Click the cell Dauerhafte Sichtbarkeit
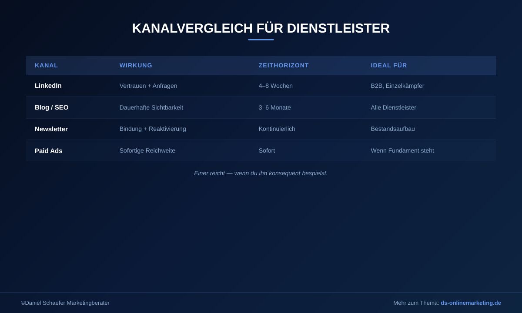The height and width of the screenshot is (313, 522). (151, 107)
